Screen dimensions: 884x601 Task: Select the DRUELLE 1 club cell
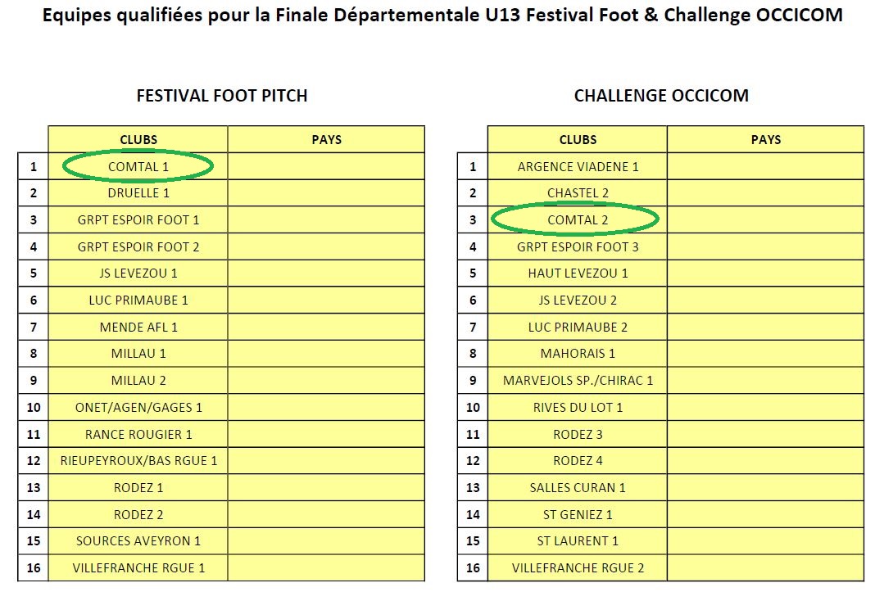[x=138, y=193]
